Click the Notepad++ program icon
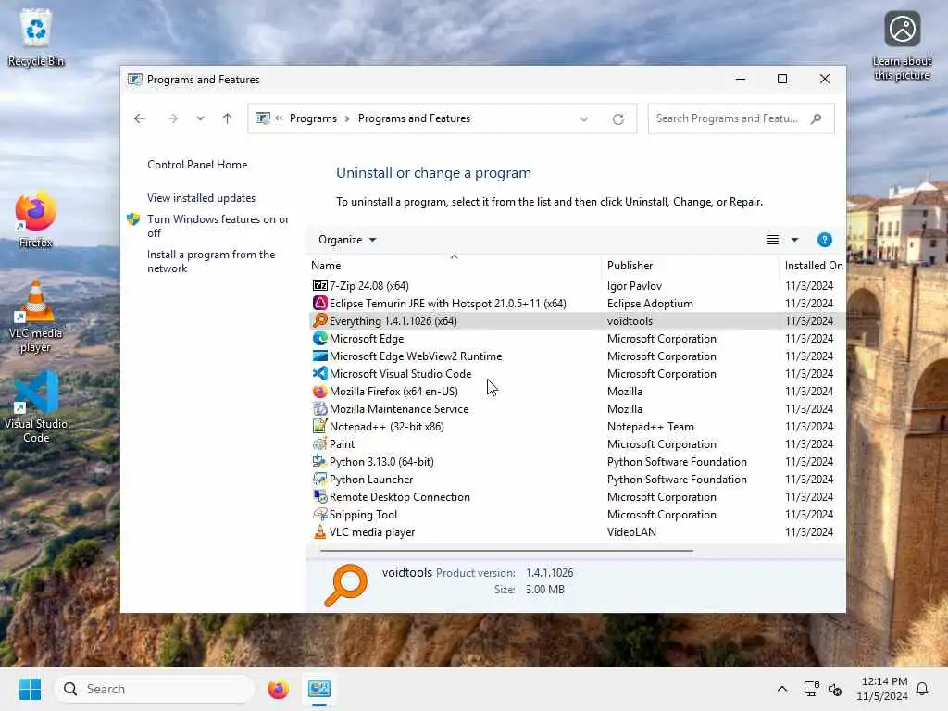 (x=319, y=426)
